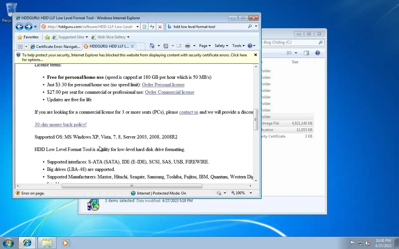Stop loading with the red X icon
This screenshot has width=399, height=249.
pos(160,27)
